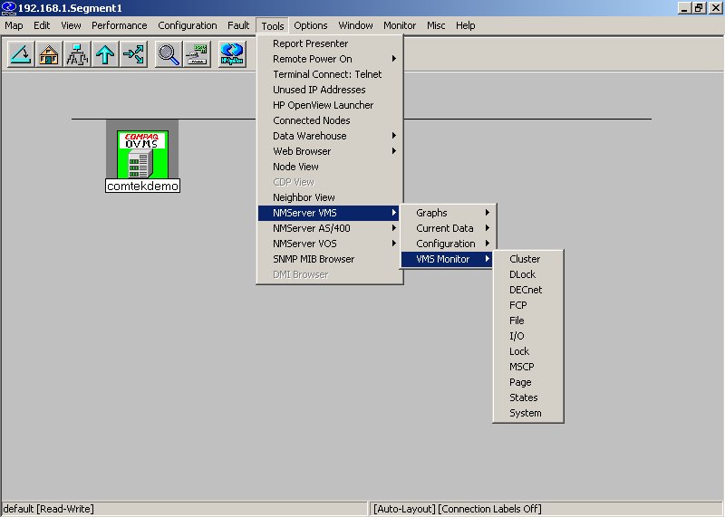Select System in VMS Monitor submenu
Viewport: 725px width, 517px height.
(525, 413)
